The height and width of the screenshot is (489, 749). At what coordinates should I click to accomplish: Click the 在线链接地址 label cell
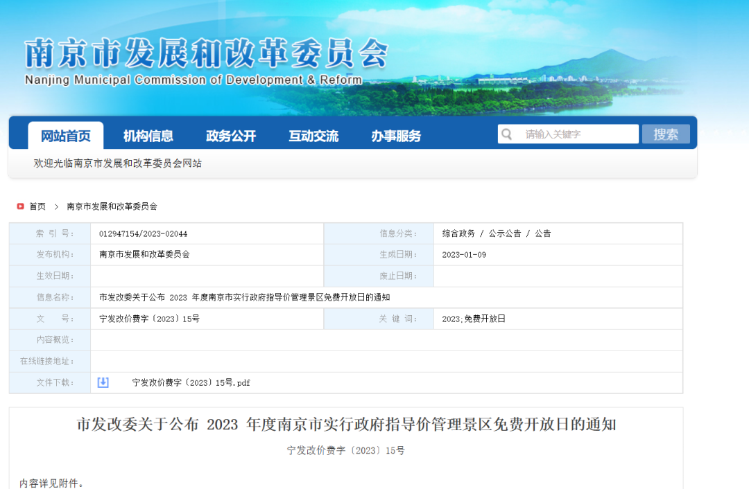click(50, 361)
